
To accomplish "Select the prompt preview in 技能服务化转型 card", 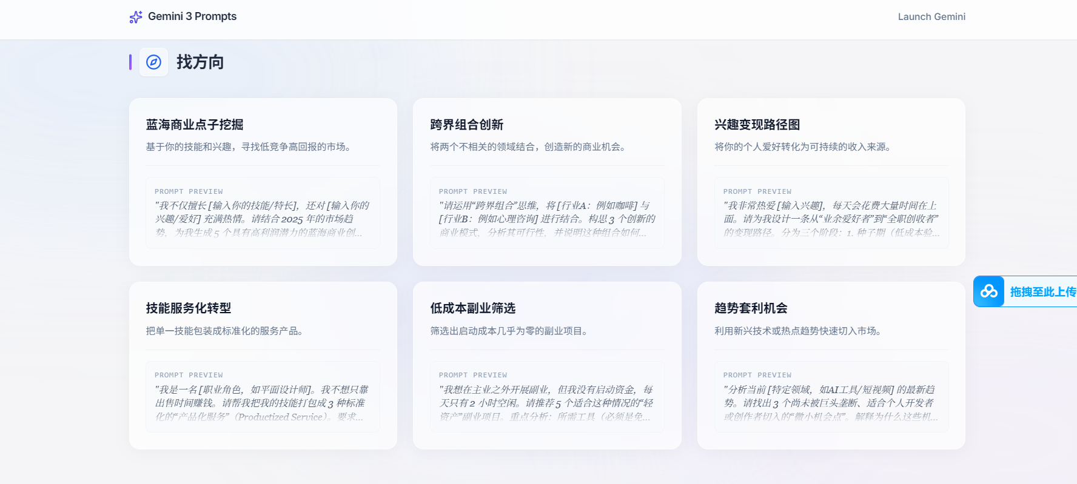I will point(263,397).
